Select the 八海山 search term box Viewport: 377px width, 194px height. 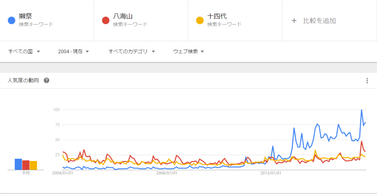141,21
